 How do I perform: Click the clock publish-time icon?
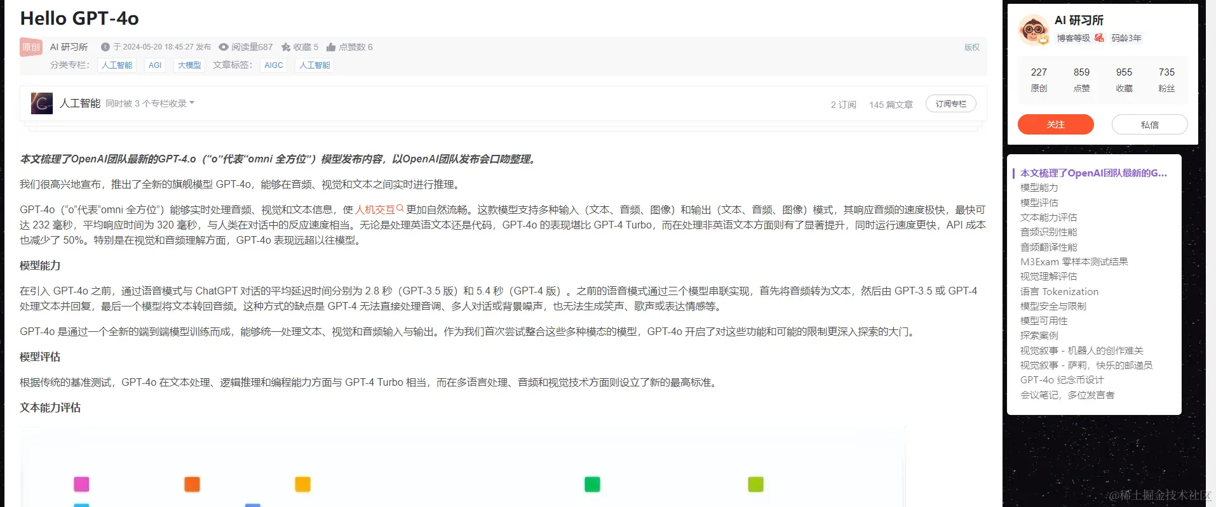pos(105,47)
